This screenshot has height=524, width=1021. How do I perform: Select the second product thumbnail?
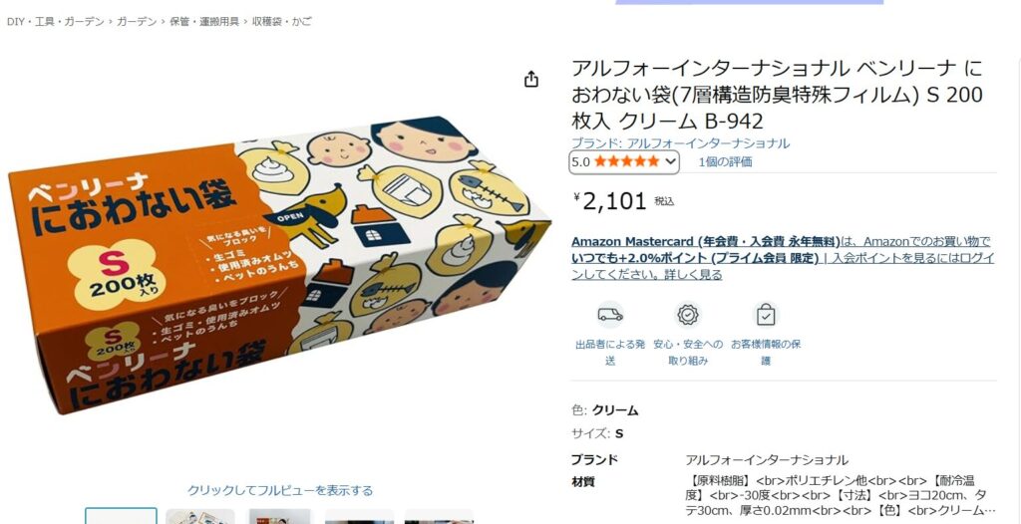point(200,516)
